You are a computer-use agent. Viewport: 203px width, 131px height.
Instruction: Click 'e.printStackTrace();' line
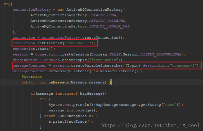71,121
